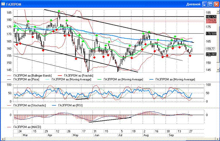This screenshot has height=141, width=220.
Task: Select the Bollinger Bands legend entry
Action: 29,76
